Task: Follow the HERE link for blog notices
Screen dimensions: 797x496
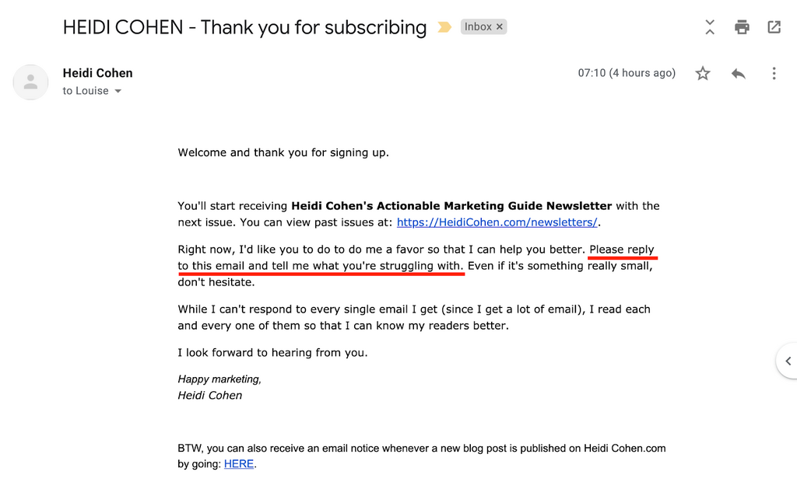Action: [239, 464]
